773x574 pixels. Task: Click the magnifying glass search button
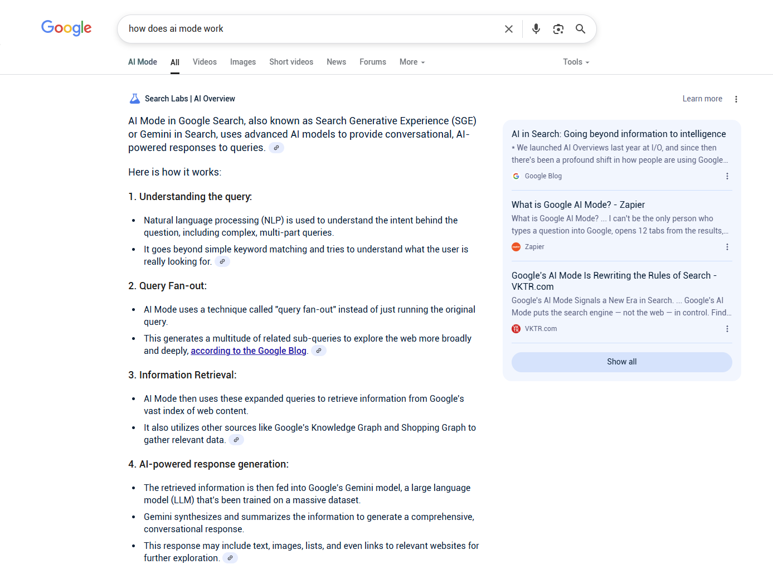coord(581,29)
